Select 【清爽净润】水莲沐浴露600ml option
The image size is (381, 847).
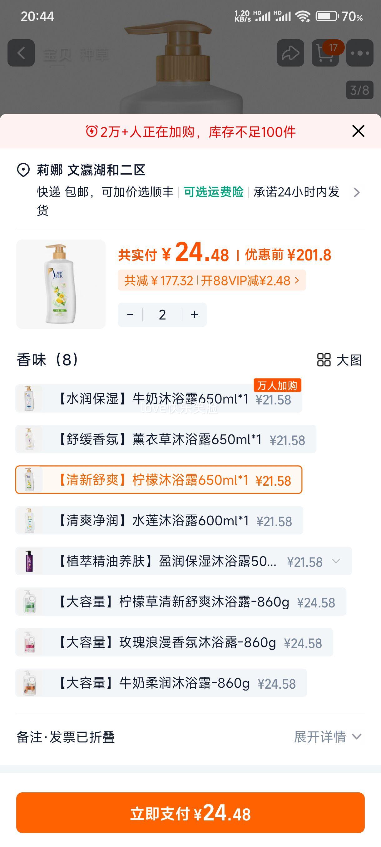tap(159, 521)
